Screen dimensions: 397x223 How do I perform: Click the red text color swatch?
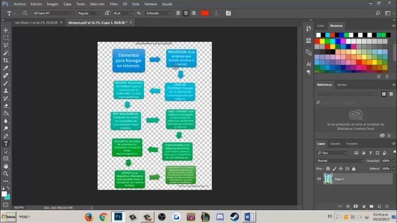(205, 13)
